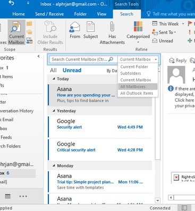Expand This Week dropdown arrow
This screenshot has width=195, height=211.
click(x=183, y=24)
